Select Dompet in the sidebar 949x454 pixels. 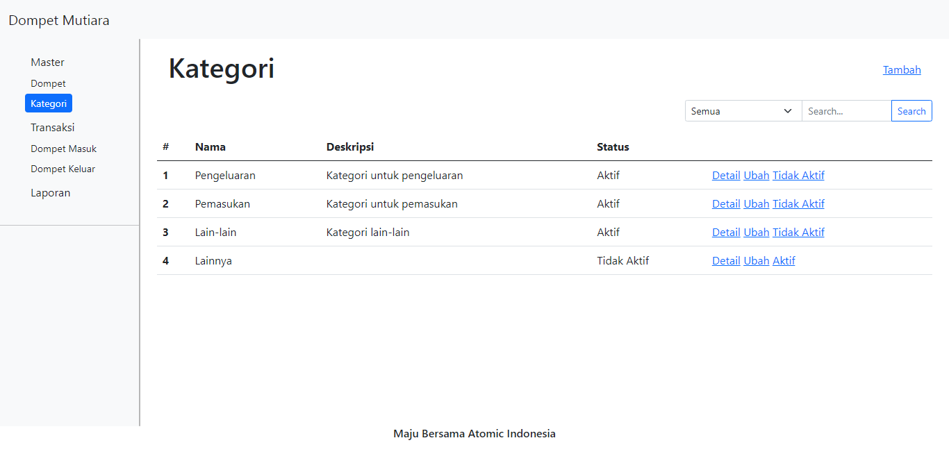point(48,83)
